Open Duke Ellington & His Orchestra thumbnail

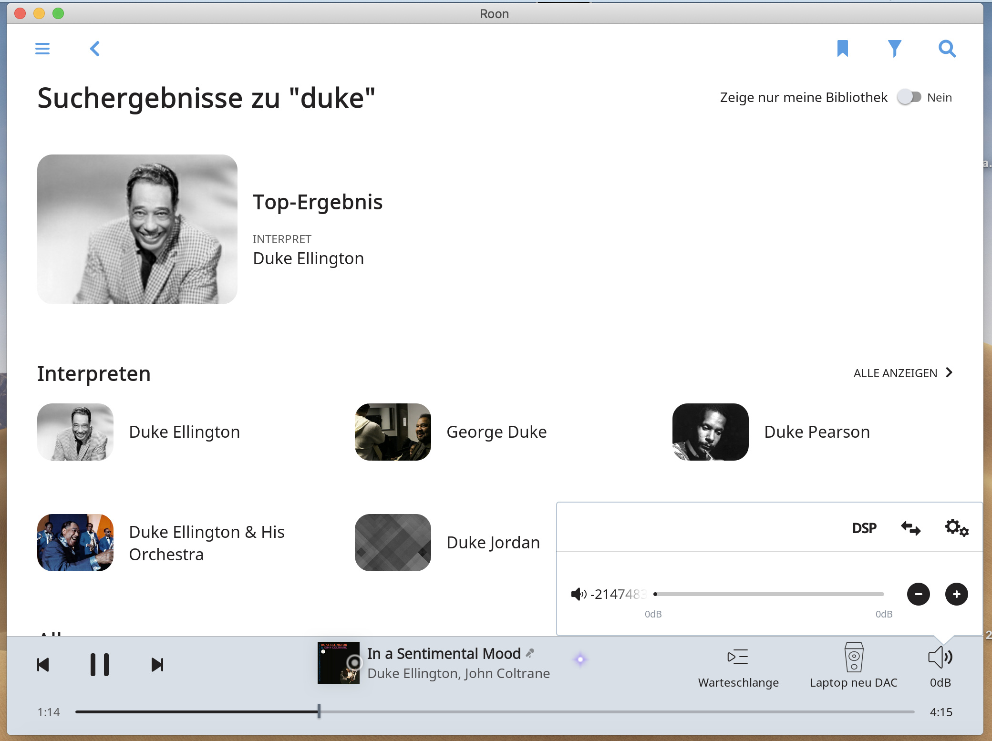(x=75, y=543)
